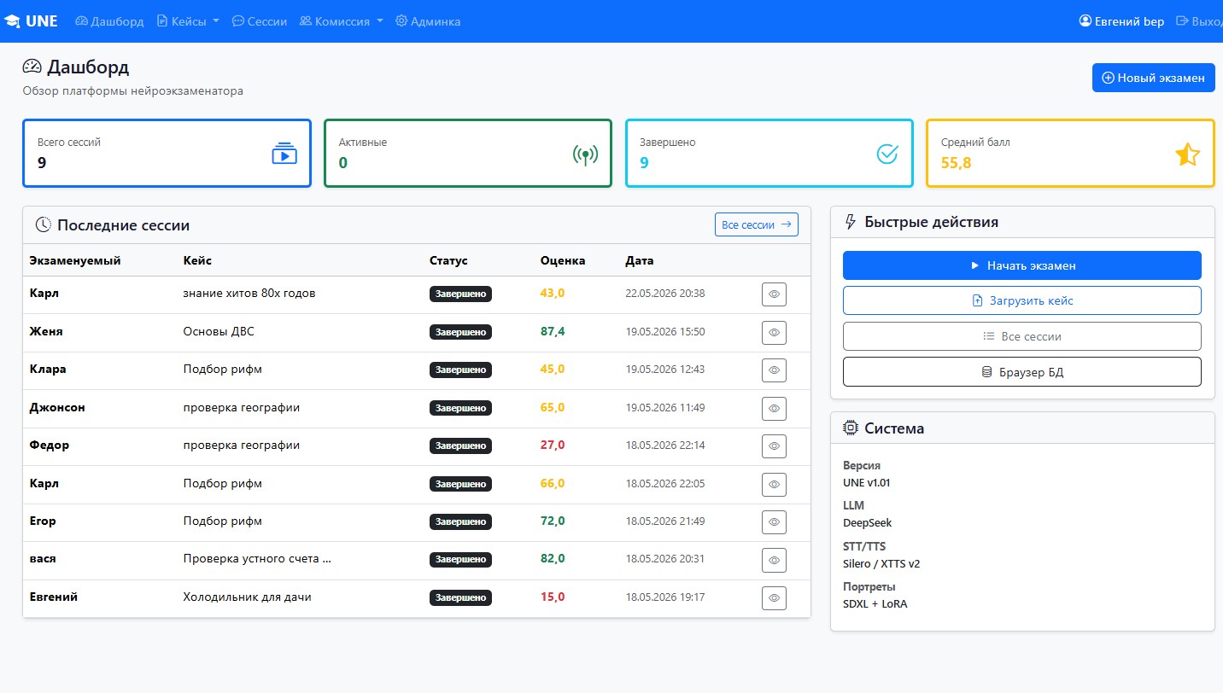Click the Статус column header
This screenshot has height=693, width=1223.
448,260
